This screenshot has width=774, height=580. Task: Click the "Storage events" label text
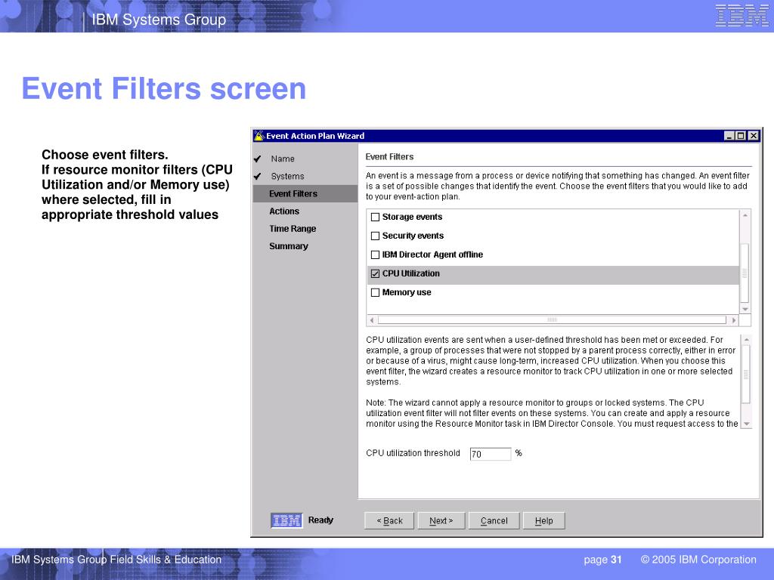(412, 217)
